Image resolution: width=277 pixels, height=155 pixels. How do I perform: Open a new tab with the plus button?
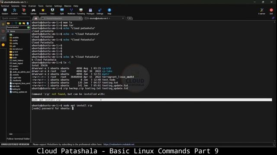pyautogui.click(x=130, y=18)
